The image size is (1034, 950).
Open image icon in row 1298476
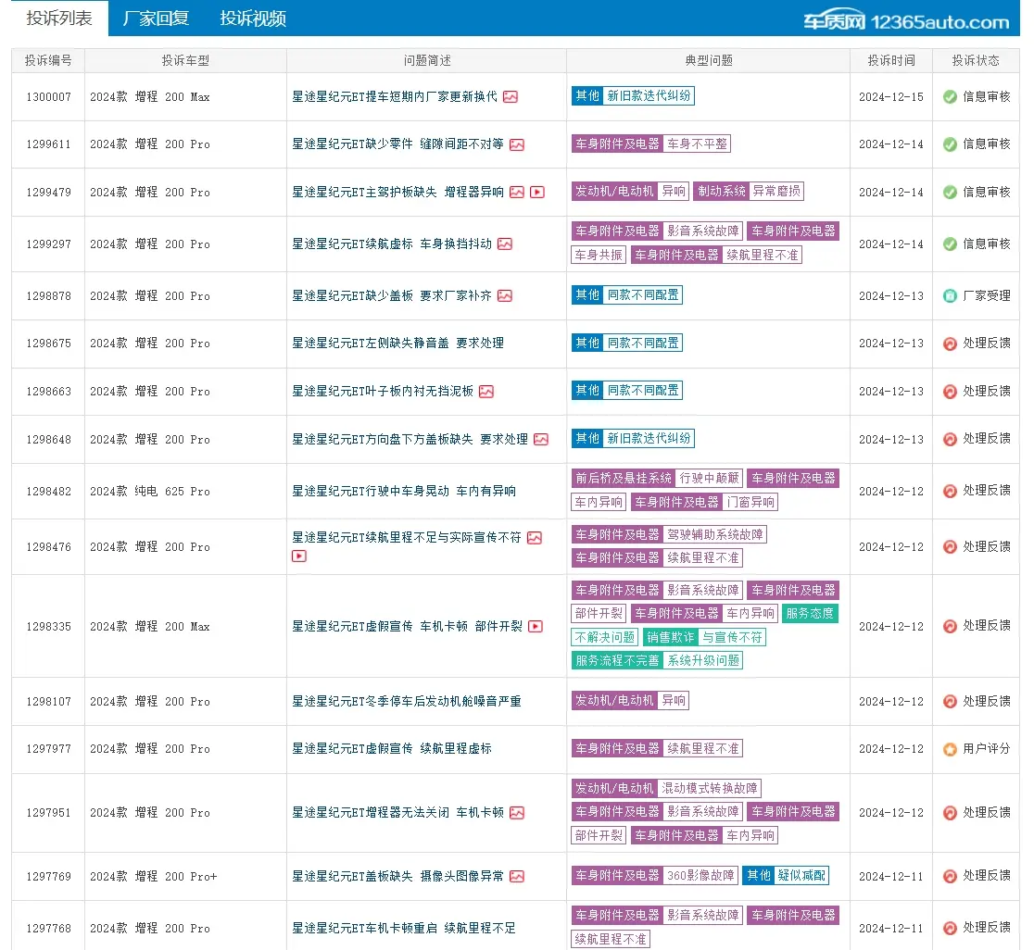tap(535, 538)
